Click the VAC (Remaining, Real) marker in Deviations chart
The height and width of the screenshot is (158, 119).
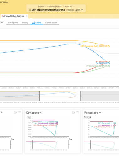(57, 124)
